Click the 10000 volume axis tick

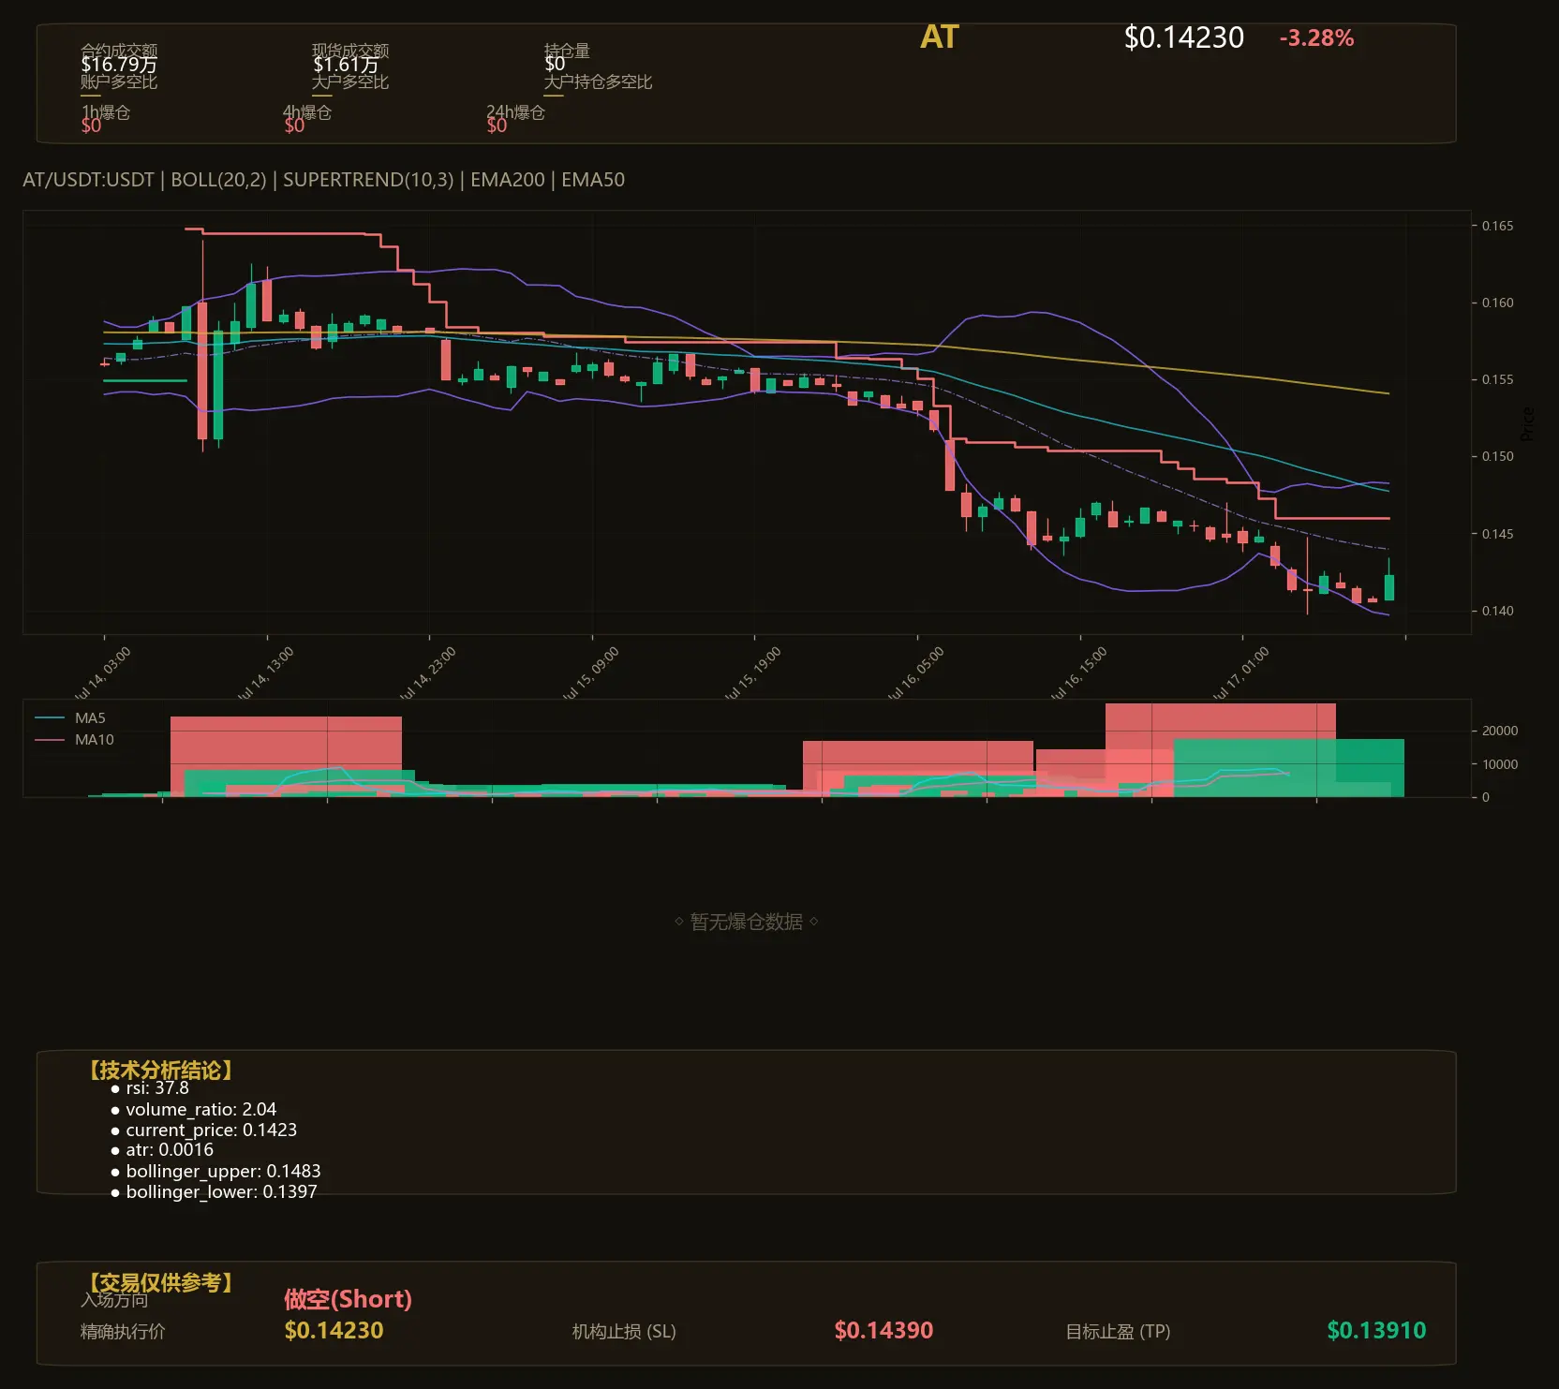tap(1500, 764)
